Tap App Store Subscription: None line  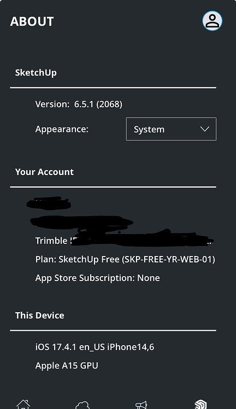click(x=97, y=278)
